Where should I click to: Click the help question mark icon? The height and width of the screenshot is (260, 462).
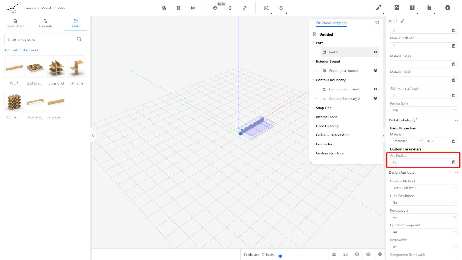point(412,8)
